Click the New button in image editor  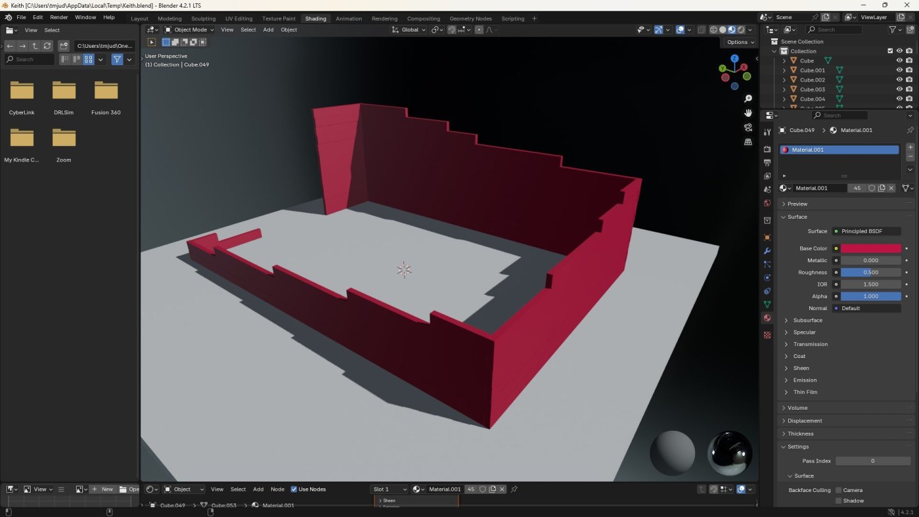click(x=102, y=490)
